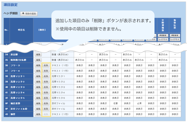Click レイアウト under 交際費精算 column
Image resolution: width=187 pixels, height=122 pixels.
point(163,39)
